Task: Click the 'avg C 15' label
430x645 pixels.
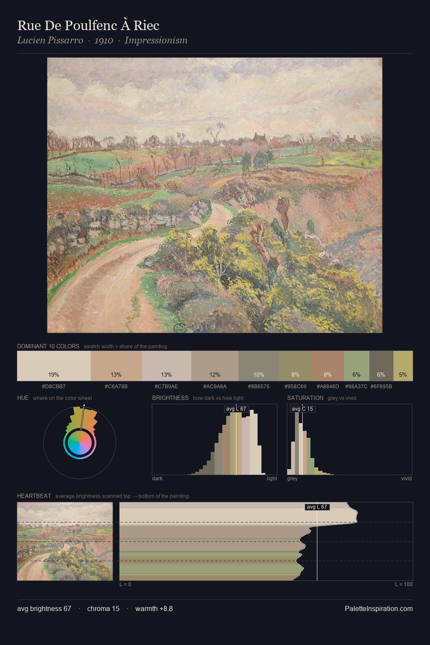Action: pos(302,408)
